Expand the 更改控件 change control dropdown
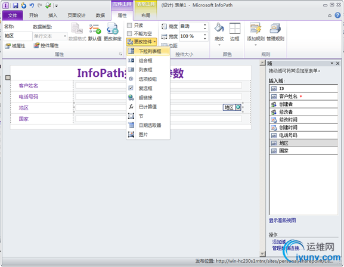 (x=141, y=42)
